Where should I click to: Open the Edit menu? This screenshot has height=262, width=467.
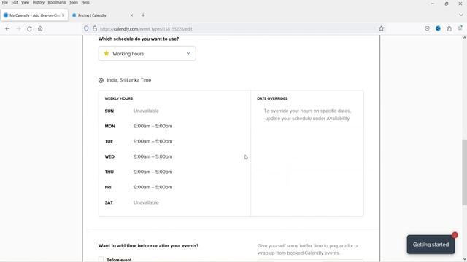[15, 3]
